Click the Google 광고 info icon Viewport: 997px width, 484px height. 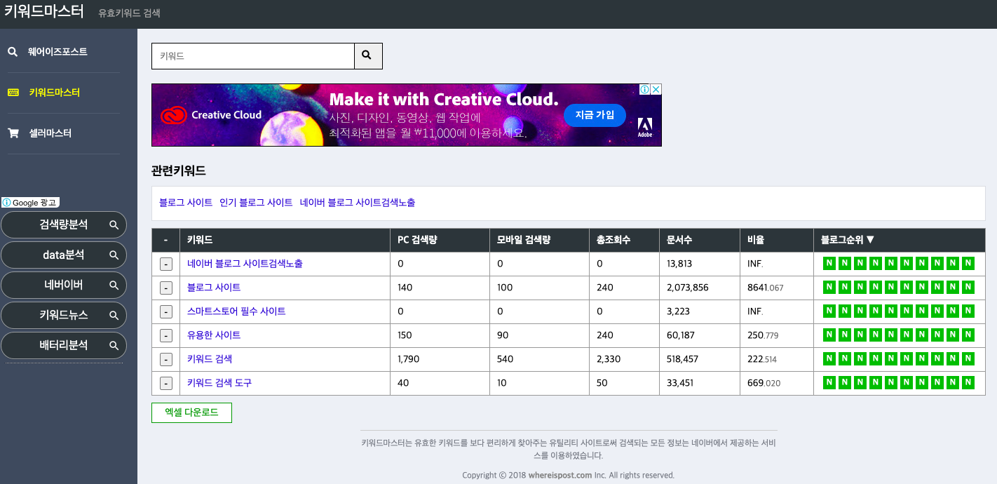point(7,203)
